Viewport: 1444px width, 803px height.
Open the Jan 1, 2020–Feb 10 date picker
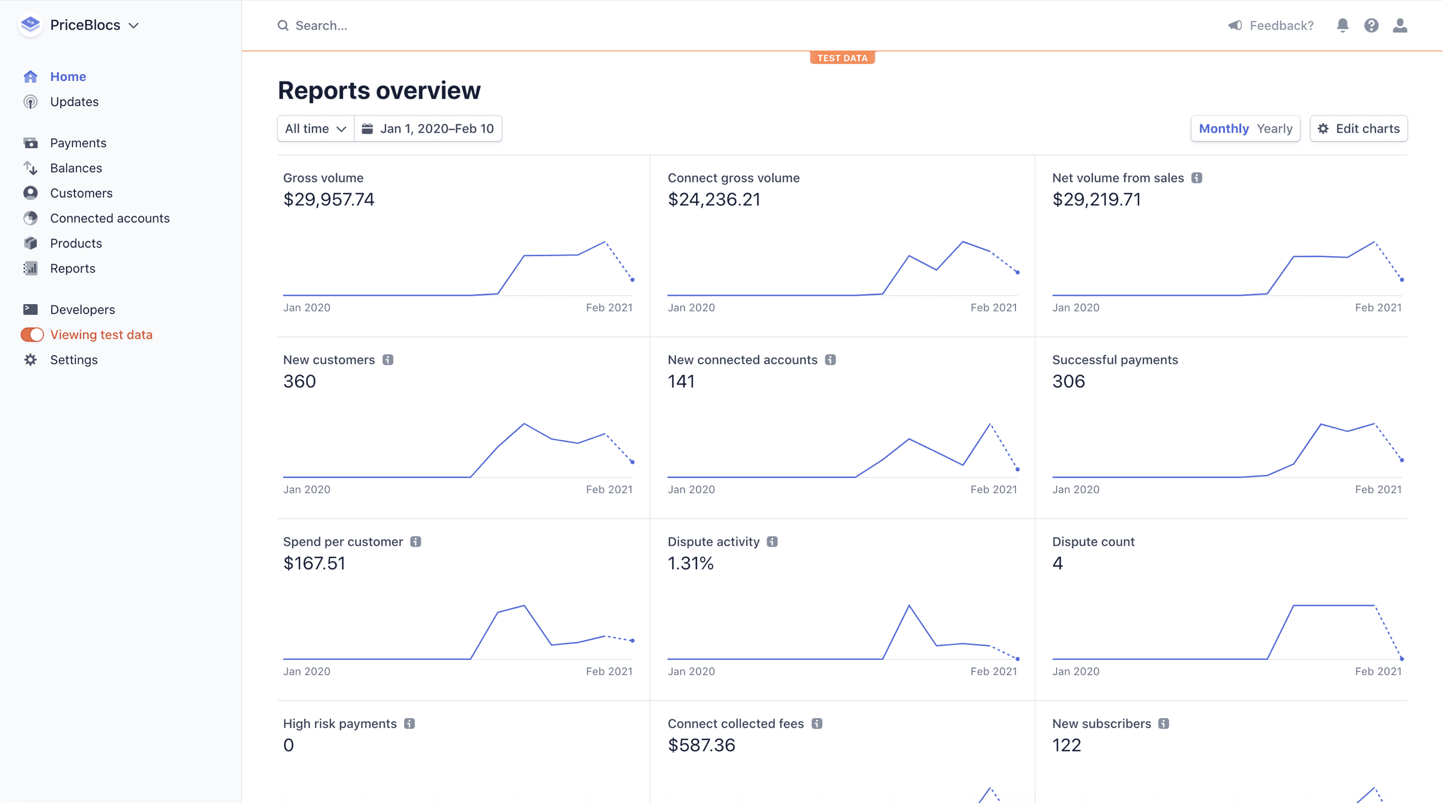429,128
